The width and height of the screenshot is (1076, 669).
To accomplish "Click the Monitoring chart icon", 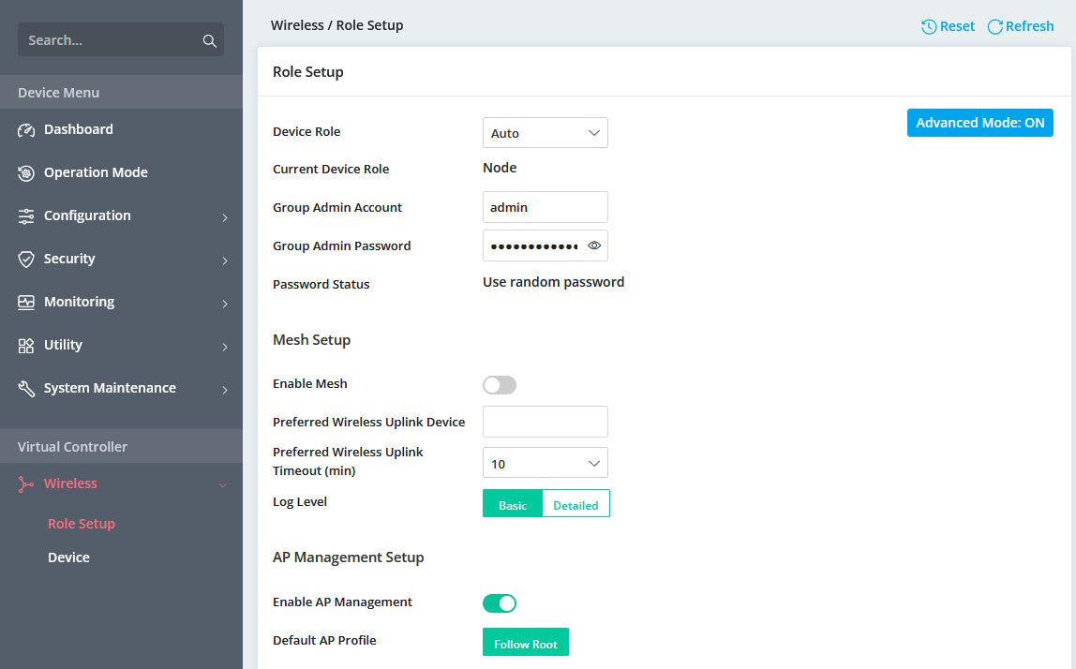I will point(26,303).
